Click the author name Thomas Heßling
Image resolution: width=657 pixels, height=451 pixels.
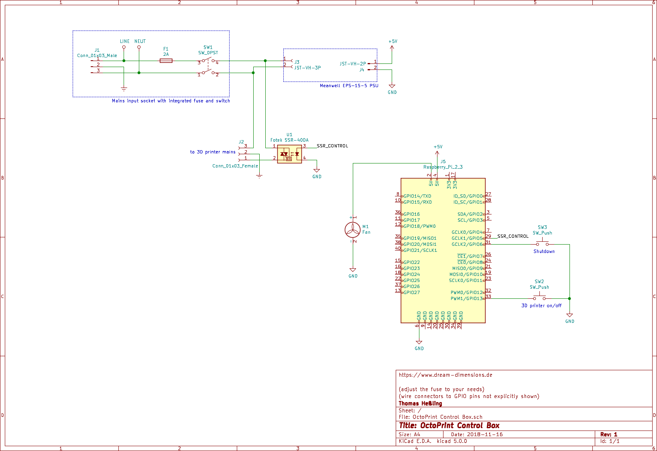420,404
